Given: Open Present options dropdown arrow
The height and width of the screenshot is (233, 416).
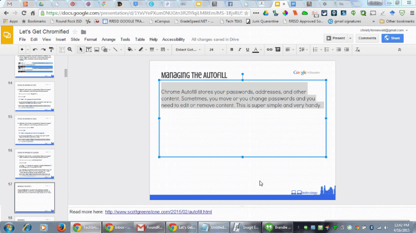Looking at the screenshot, I should click(350, 38).
